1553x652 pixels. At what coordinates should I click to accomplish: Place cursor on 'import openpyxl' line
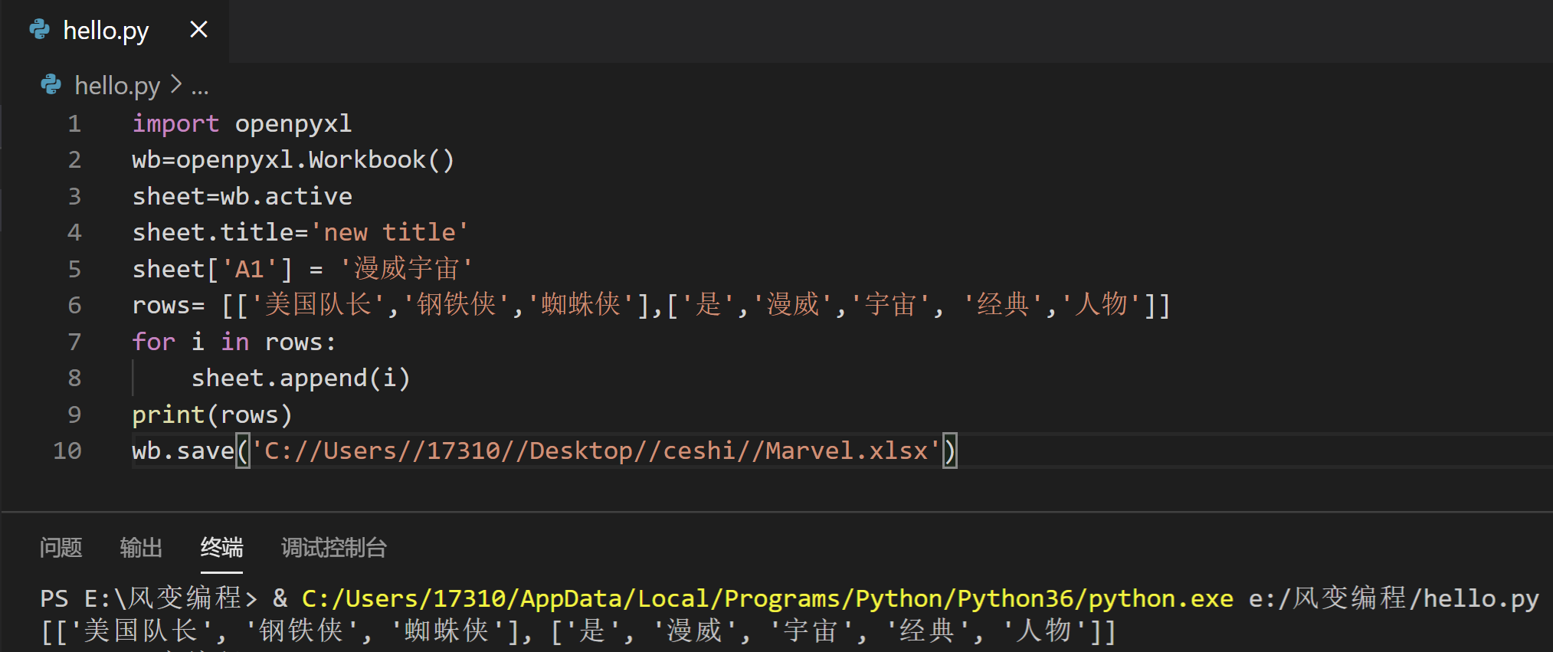tap(242, 123)
